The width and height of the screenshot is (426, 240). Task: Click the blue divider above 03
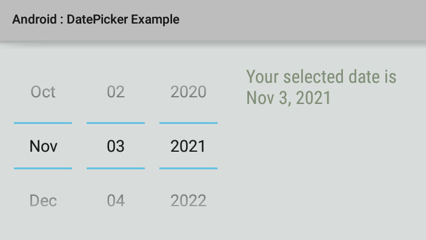tap(116, 123)
